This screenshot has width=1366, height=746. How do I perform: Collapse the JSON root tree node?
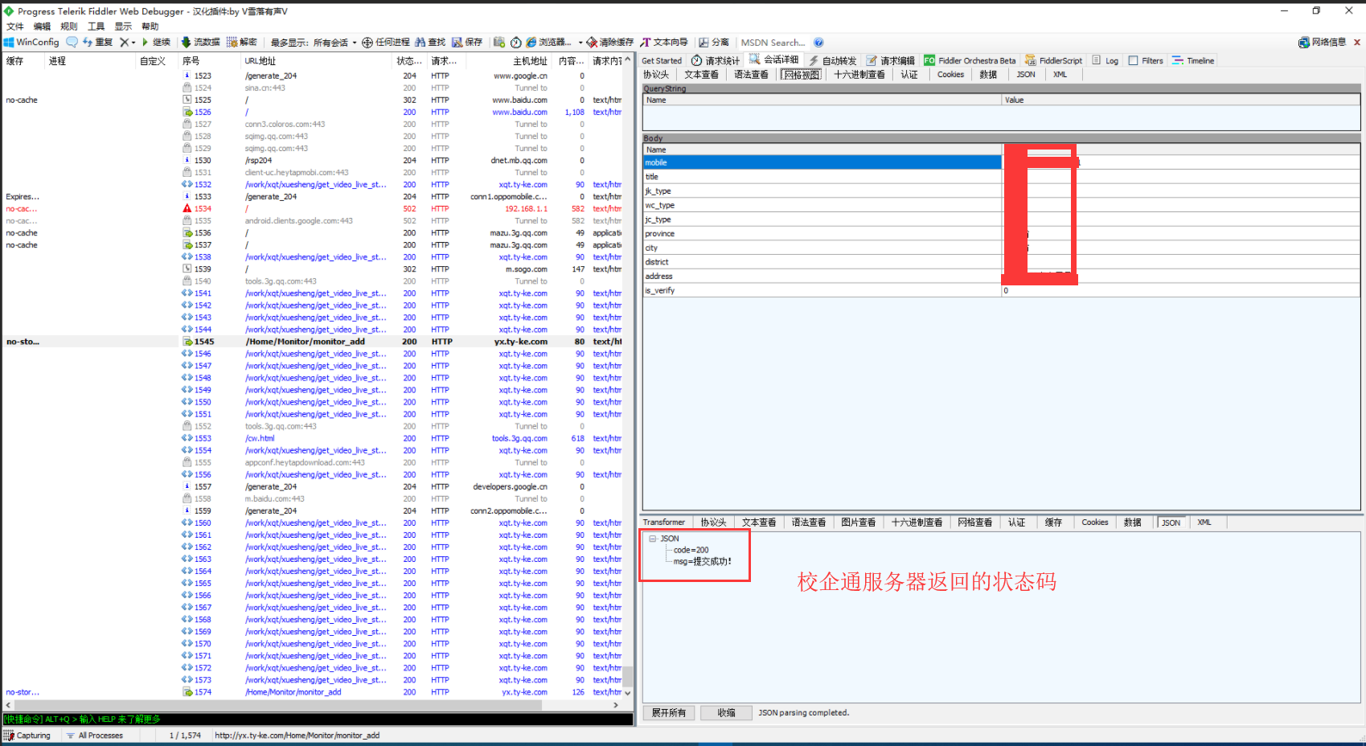(653, 539)
